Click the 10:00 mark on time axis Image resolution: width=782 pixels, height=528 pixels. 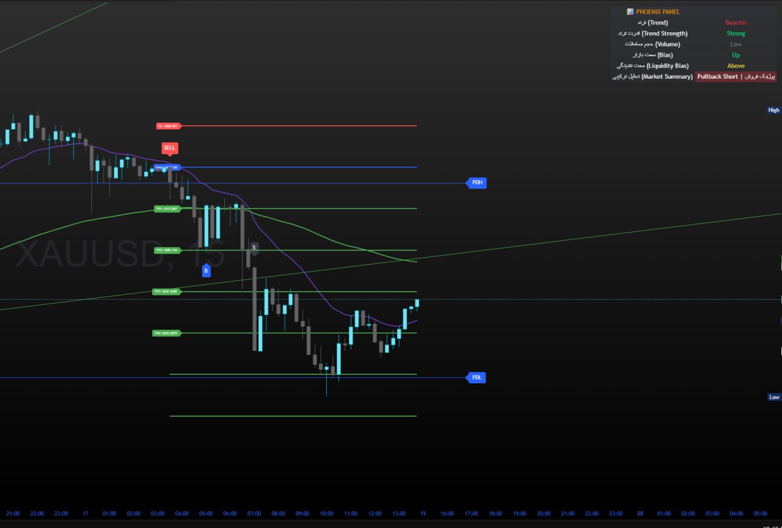pyautogui.click(x=326, y=513)
